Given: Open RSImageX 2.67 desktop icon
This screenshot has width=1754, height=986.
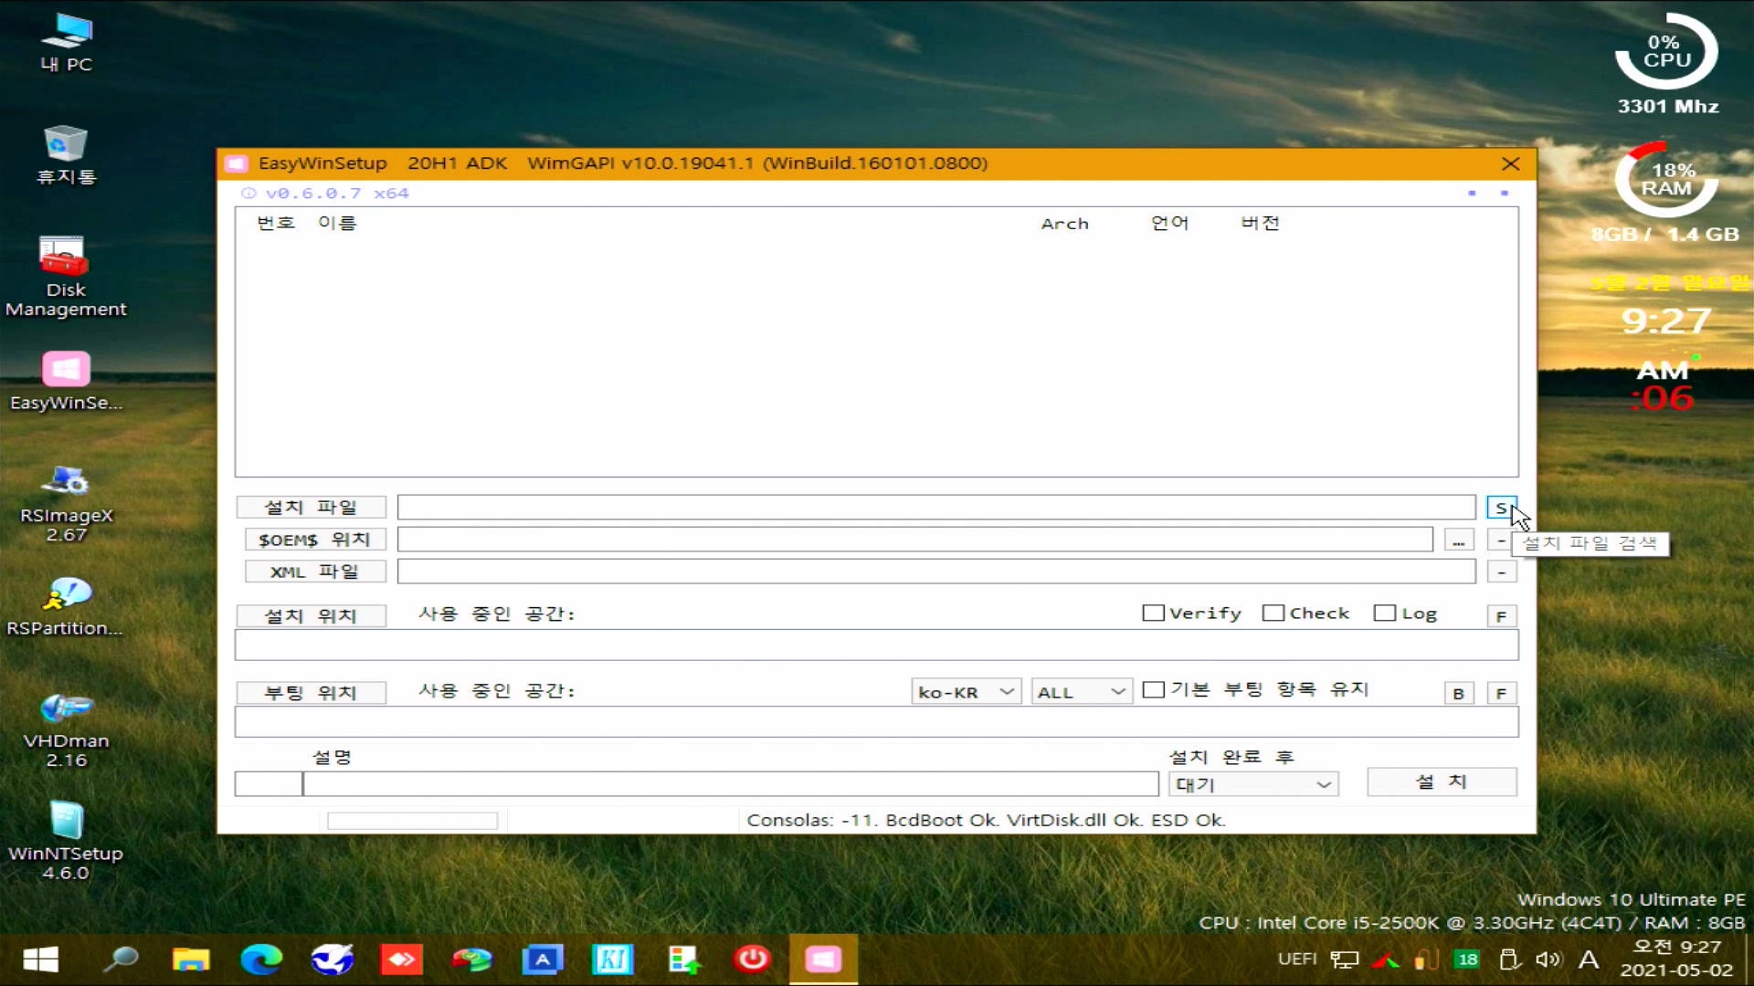Looking at the screenshot, I should 66,503.
